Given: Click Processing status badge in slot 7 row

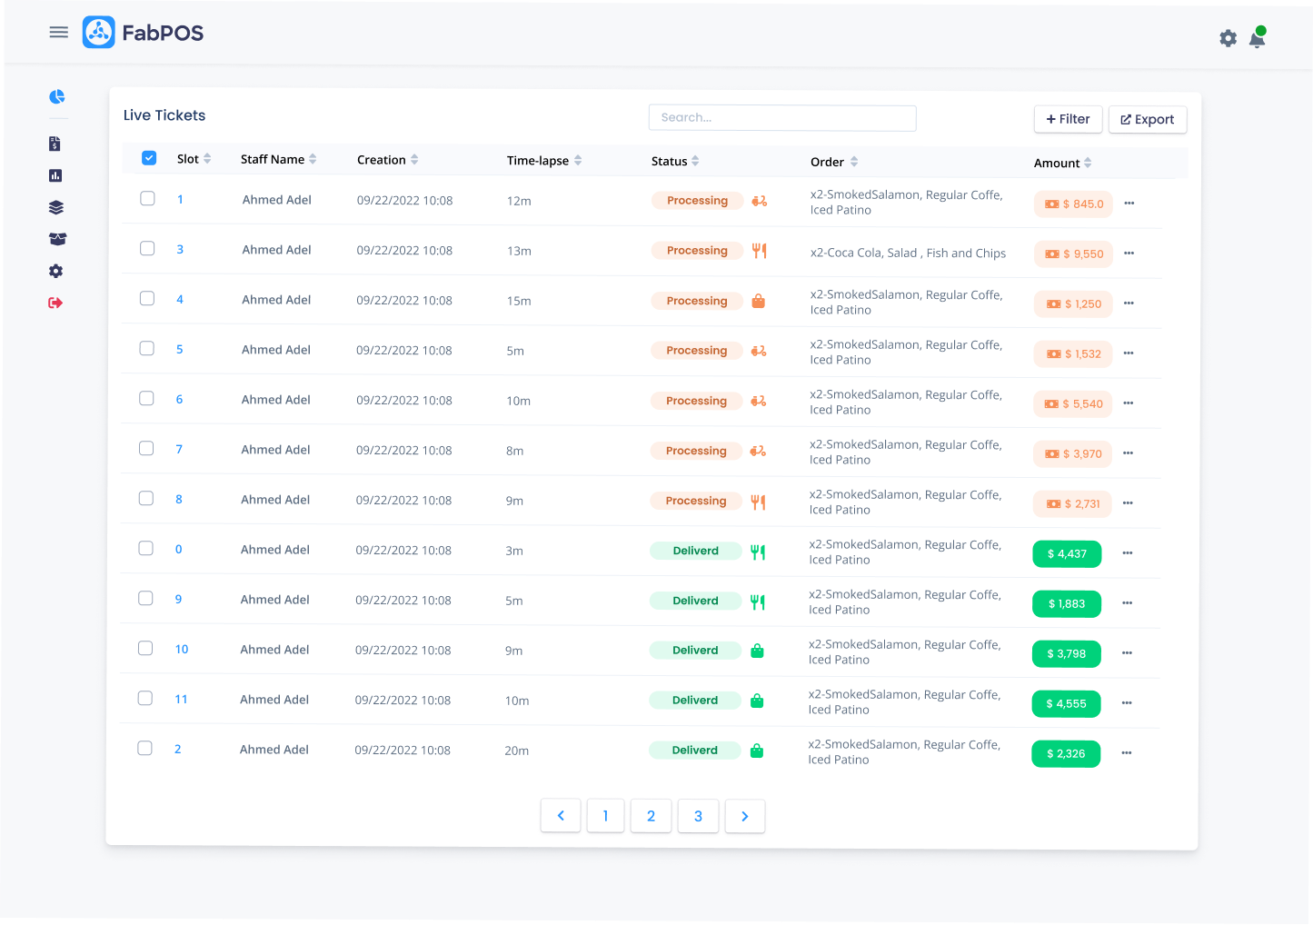Looking at the screenshot, I should 696,451.
